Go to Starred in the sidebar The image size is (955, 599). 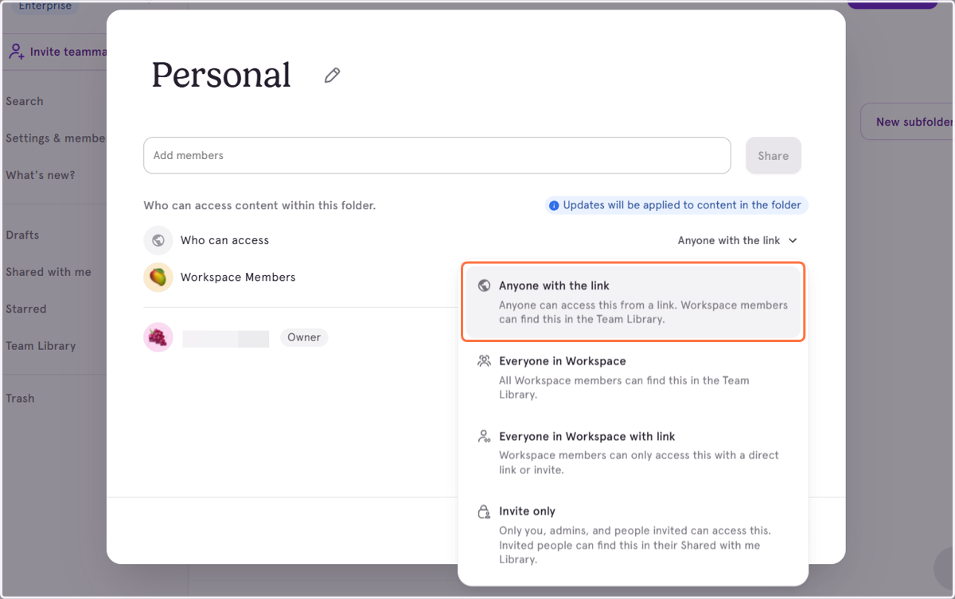(26, 309)
